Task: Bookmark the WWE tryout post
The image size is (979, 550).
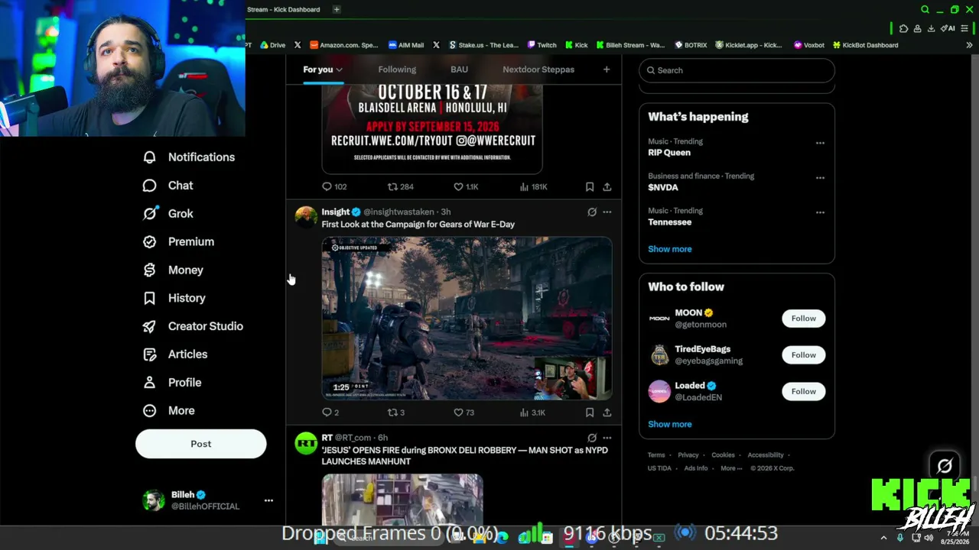Action: coord(590,186)
